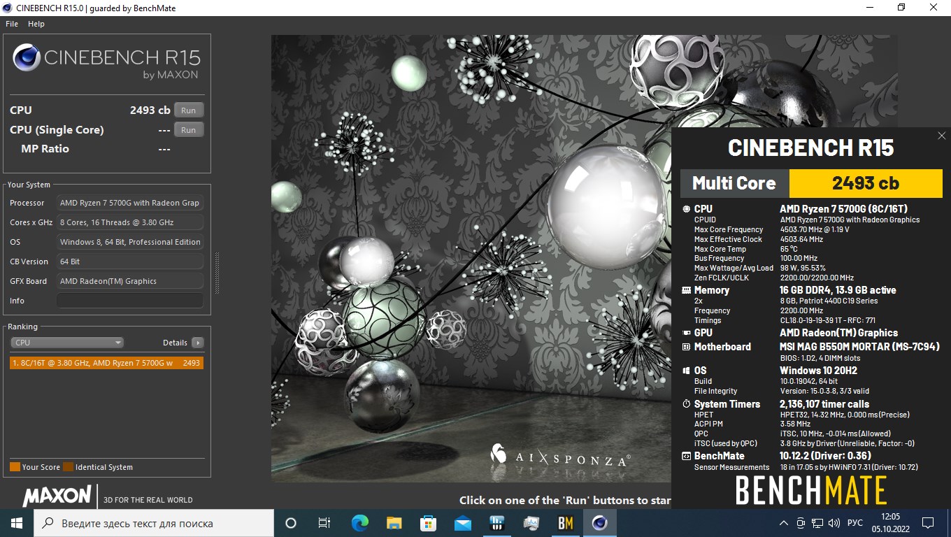Open the CPU ranking dropdown
951x537 pixels.
[67, 343]
